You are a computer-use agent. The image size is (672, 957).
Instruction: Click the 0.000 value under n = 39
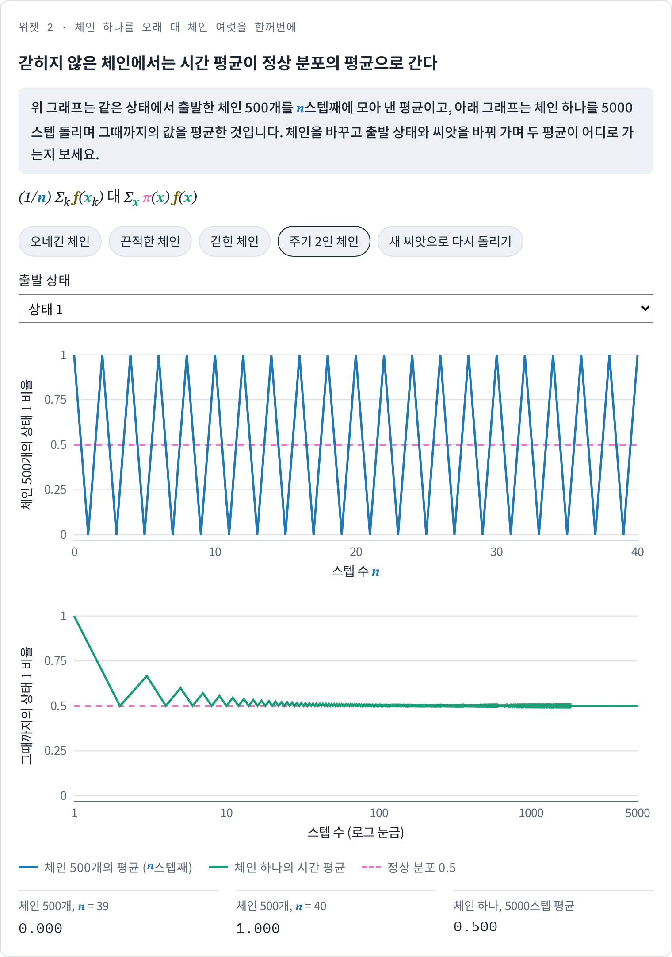tap(41, 928)
